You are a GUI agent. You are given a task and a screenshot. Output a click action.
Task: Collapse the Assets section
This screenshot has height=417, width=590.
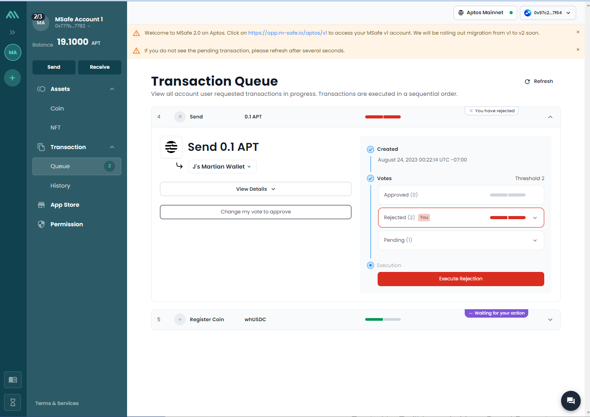pyautogui.click(x=112, y=89)
